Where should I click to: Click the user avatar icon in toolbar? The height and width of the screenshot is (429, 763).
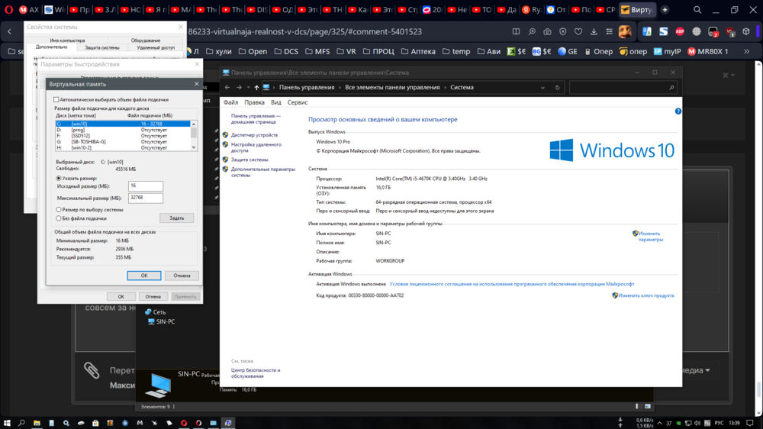point(626,31)
